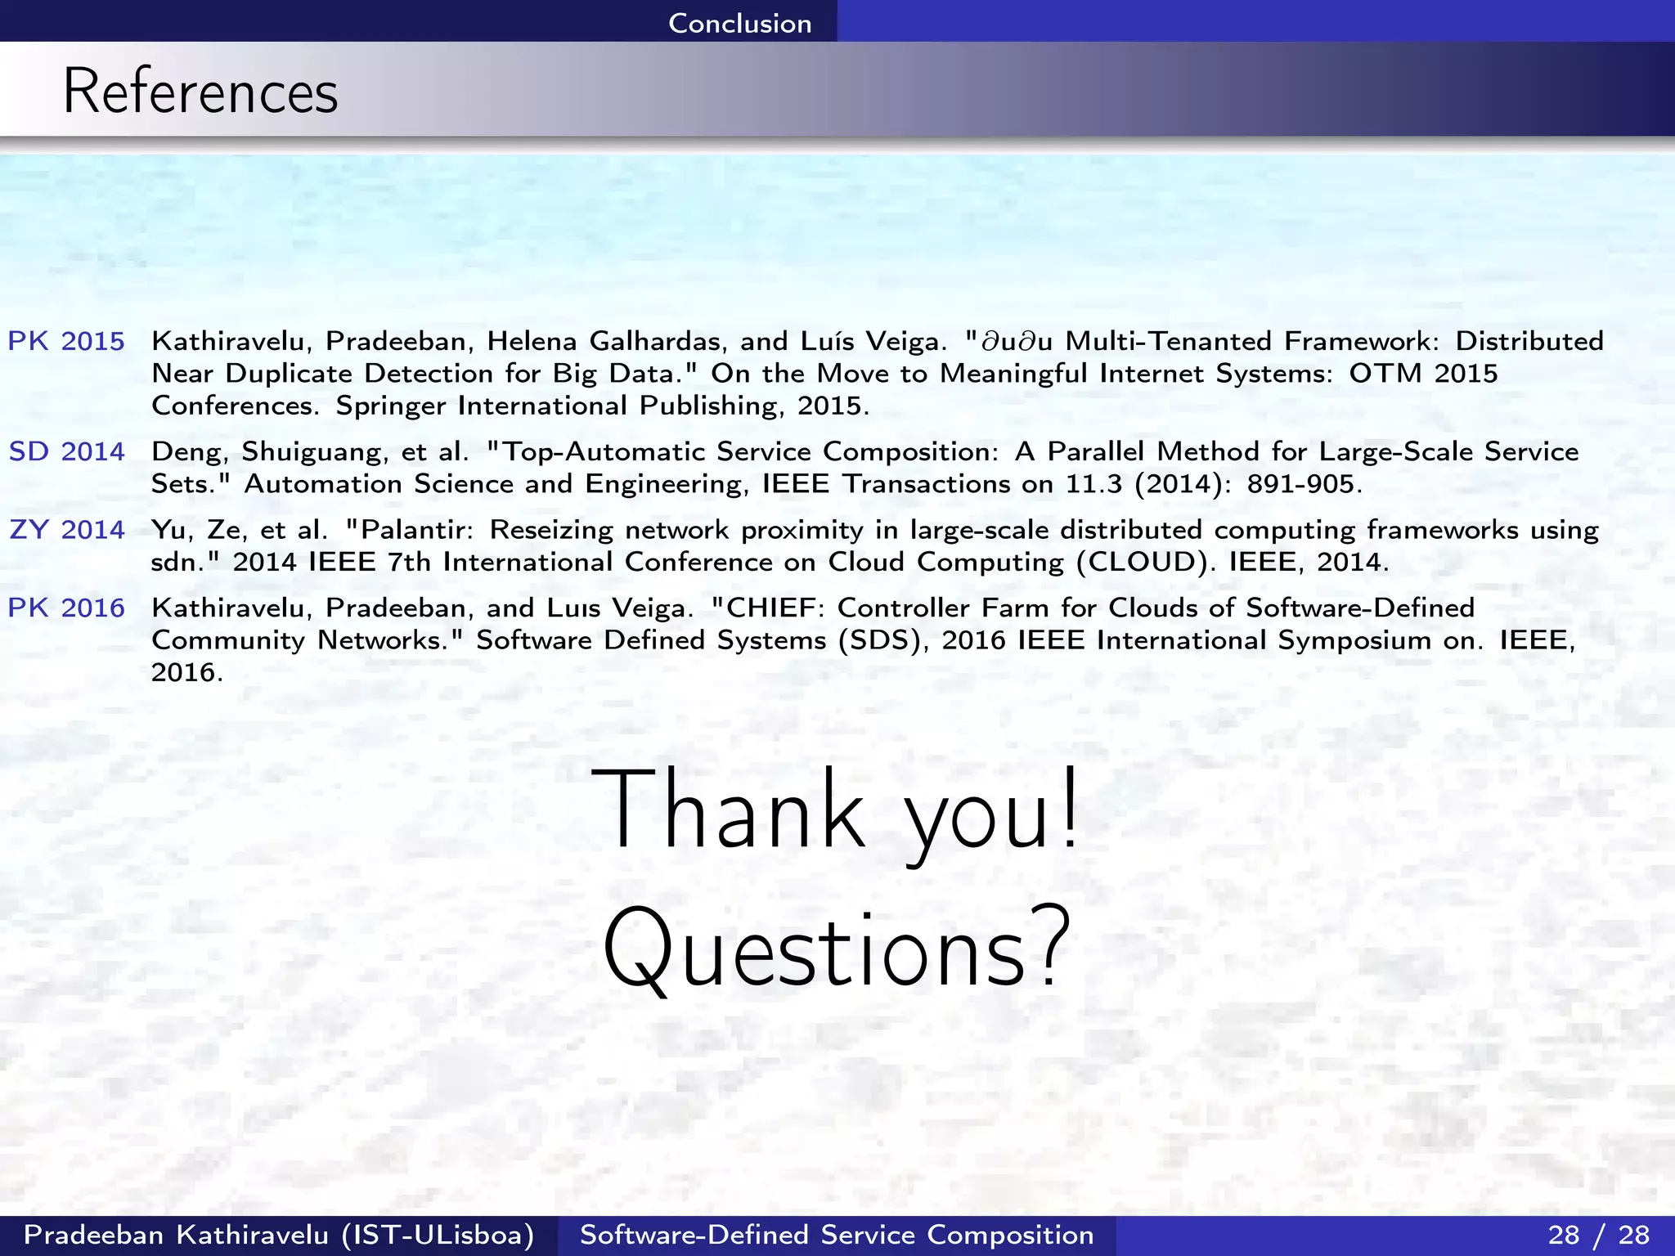Click the References slide title

tap(200, 91)
